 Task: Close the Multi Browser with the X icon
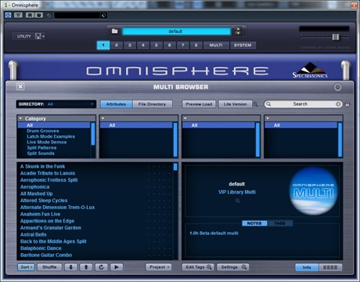(x=20, y=87)
